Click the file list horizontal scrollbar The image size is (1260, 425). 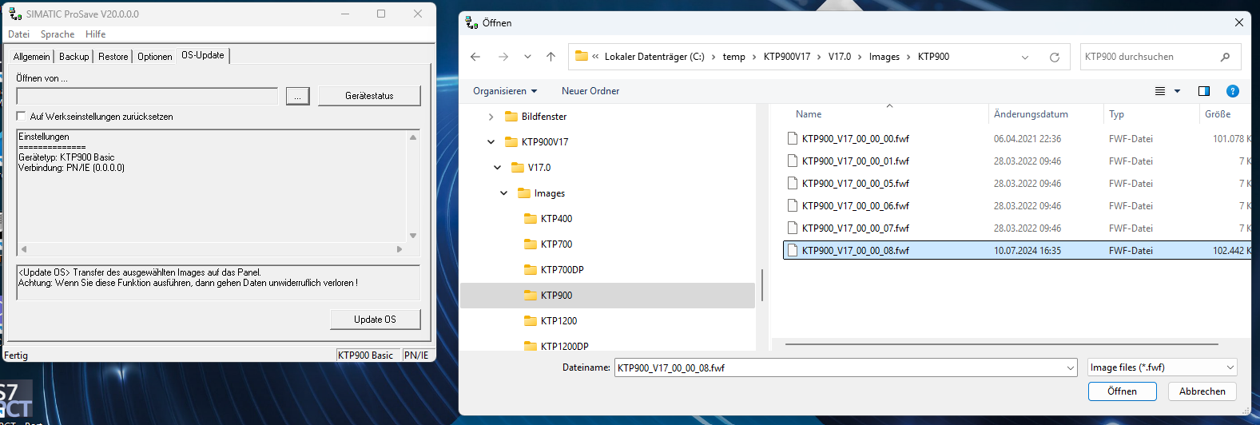click(x=1002, y=344)
